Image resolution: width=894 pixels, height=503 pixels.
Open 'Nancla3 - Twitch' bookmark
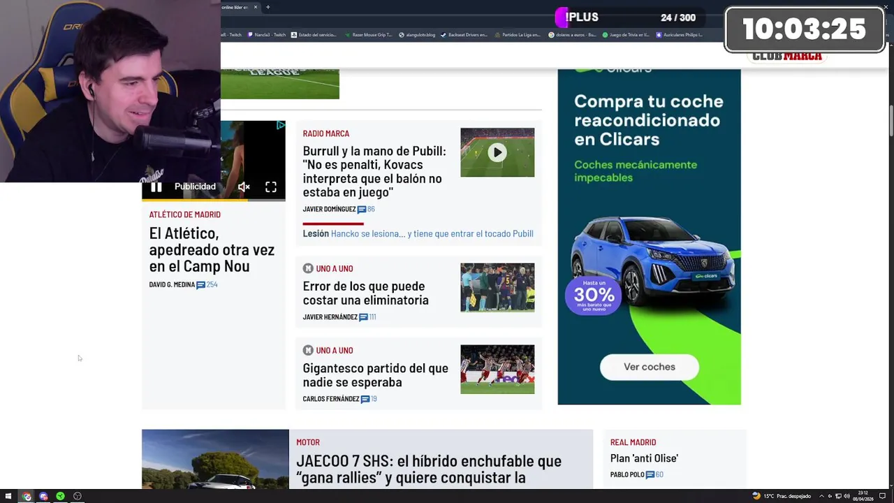[266, 34]
